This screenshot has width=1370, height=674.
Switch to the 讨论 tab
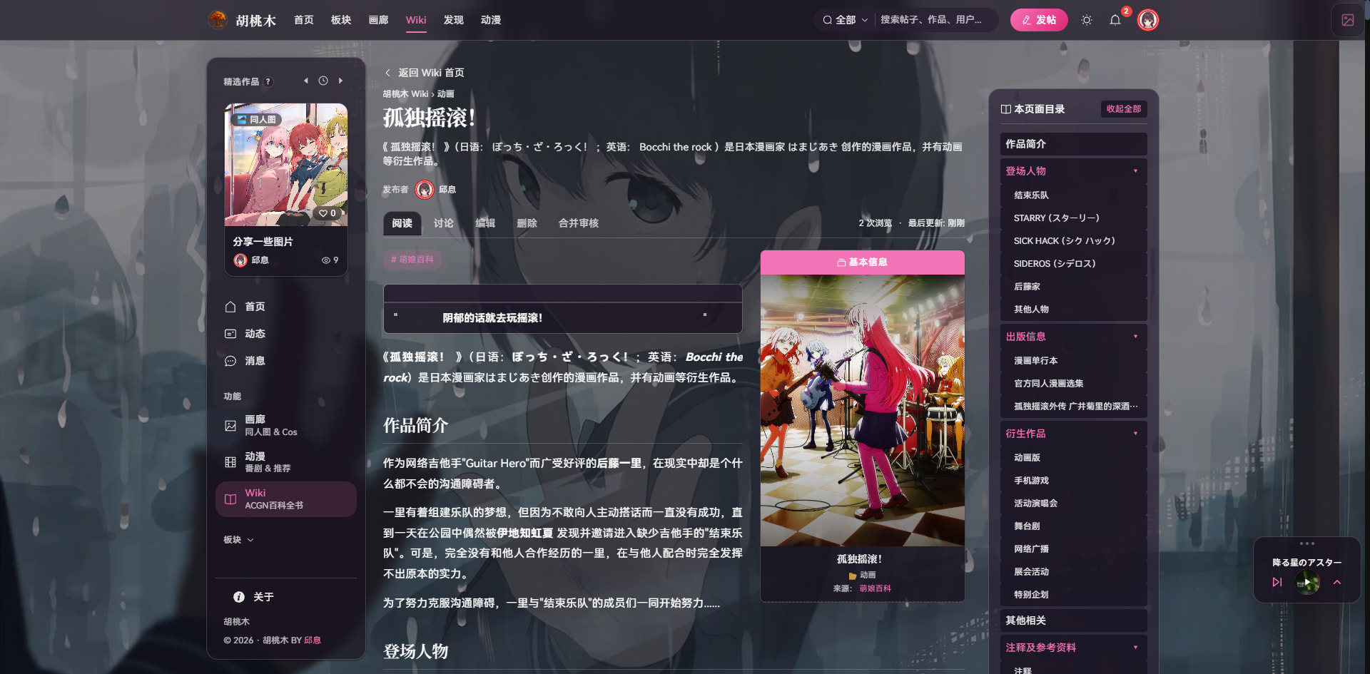tap(444, 223)
